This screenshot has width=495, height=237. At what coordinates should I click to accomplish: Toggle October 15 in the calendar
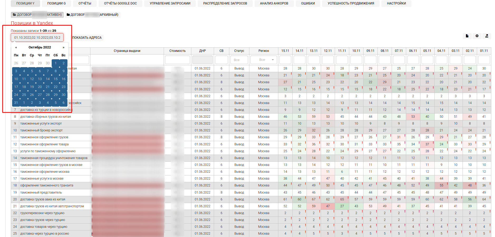coord(56,79)
